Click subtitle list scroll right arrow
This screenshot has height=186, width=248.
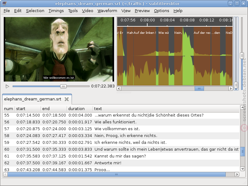(237, 174)
